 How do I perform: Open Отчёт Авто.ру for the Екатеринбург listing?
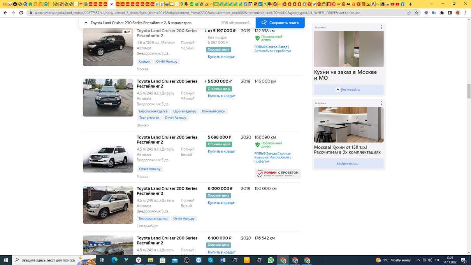click(x=184, y=219)
